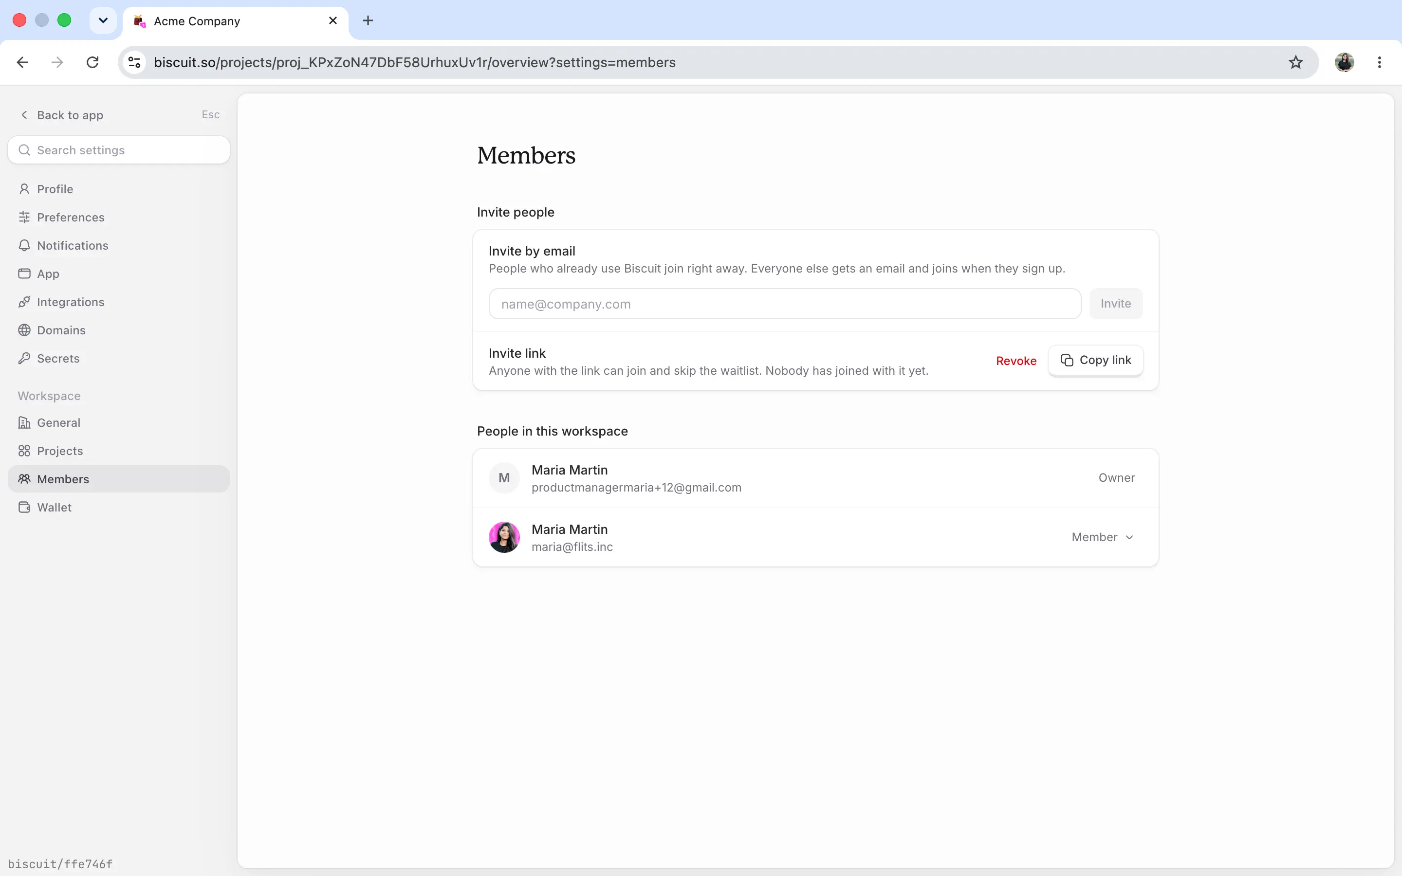Bookmark this page with the star
This screenshot has width=1402, height=876.
[1295, 63]
